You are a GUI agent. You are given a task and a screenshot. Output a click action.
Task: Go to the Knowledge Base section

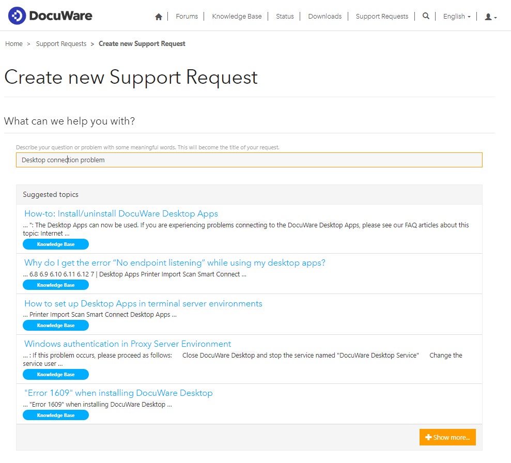click(237, 16)
